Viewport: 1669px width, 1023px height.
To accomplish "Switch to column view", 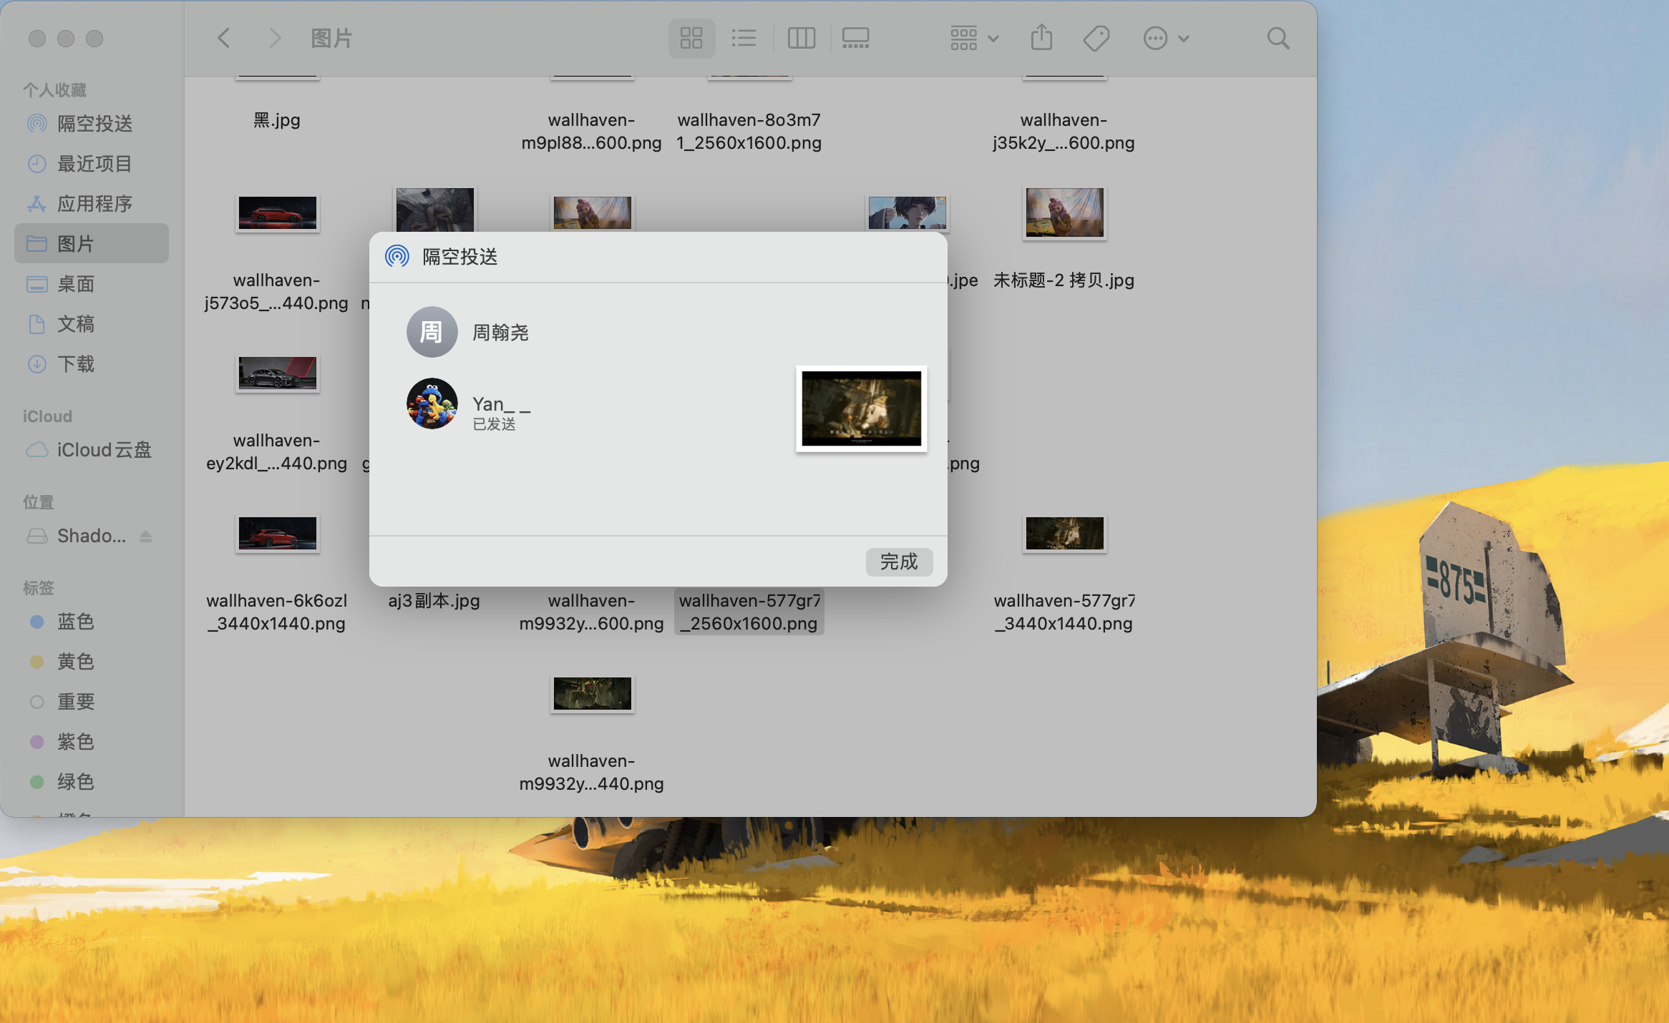I will coord(801,38).
